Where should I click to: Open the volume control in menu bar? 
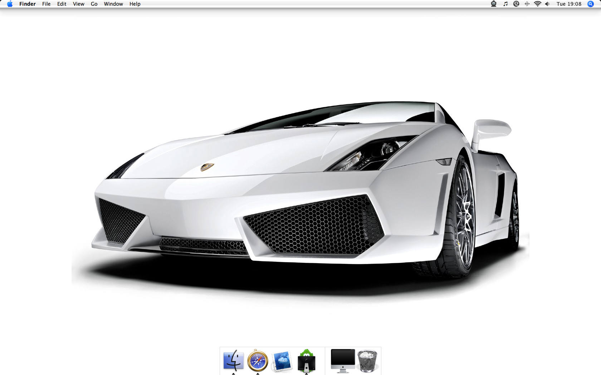547,4
